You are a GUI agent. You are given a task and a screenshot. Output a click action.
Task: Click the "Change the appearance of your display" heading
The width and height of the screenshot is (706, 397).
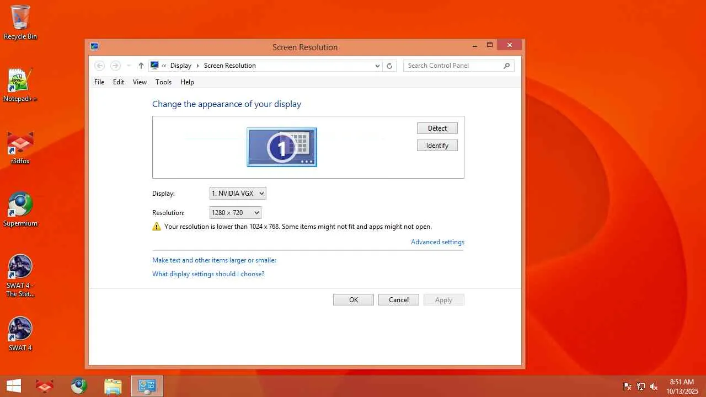[227, 104]
